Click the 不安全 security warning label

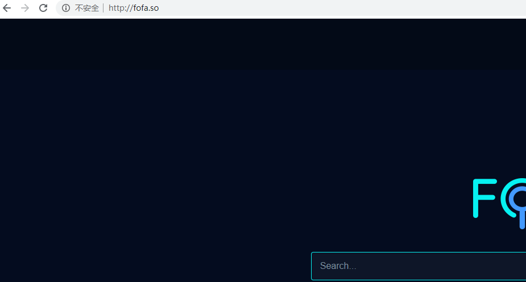tap(87, 8)
